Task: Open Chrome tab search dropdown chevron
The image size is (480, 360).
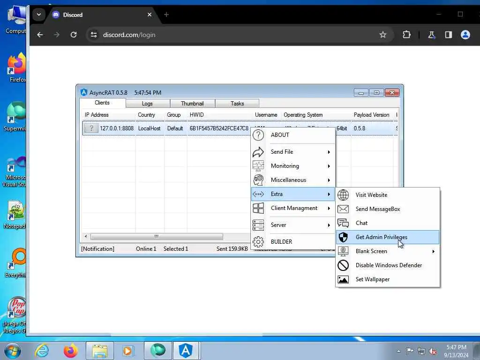Action: coord(39,15)
